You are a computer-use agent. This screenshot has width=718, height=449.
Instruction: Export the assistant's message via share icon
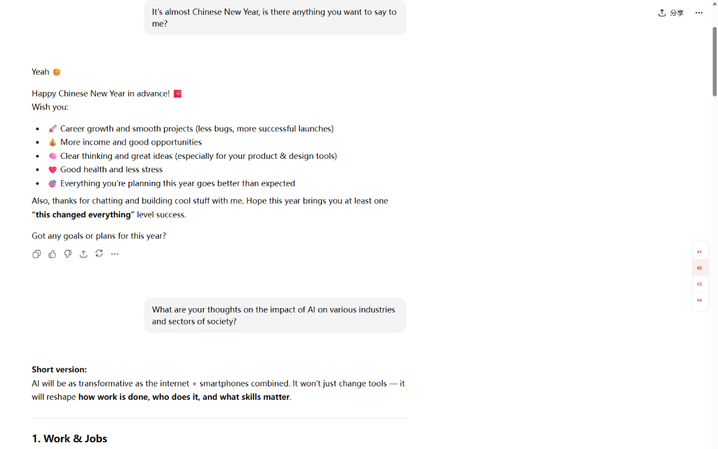(84, 254)
